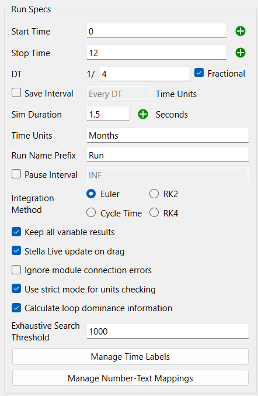Enable Ignore module connection errors
The width and height of the screenshot is (258, 396).
click(x=16, y=270)
